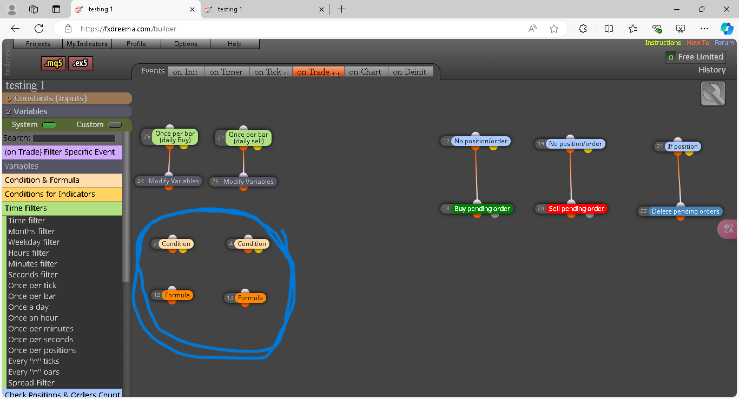Open the tab actions menu icon
This screenshot has height=399, width=739.
coord(56,9)
